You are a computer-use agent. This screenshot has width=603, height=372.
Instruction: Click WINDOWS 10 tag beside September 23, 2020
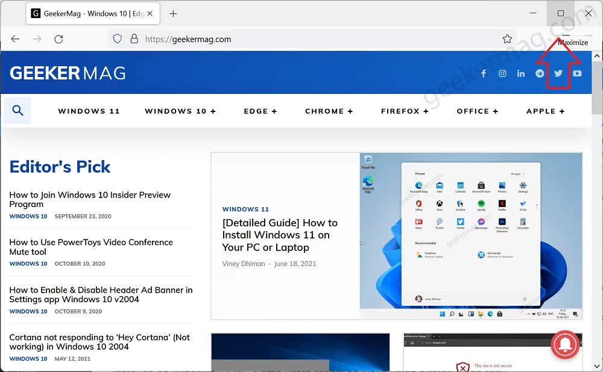coord(28,216)
